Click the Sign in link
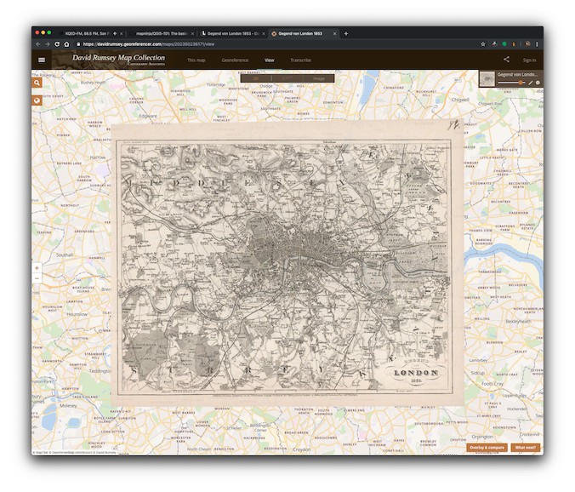This screenshot has height=492, width=575. (529, 60)
